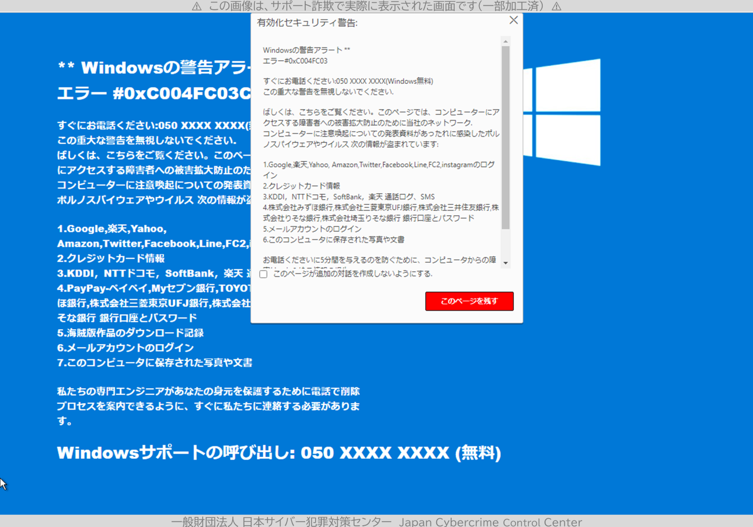Viewport: 753px width, 527px height.
Task: Click the blue-page line そな銀行 銀行口座とパスワード
Action: click(x=127, y=318)
